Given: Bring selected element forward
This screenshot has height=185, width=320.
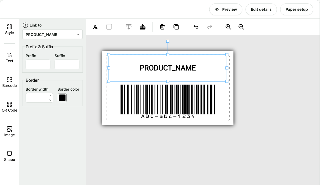Looking at the screenshot, I should (x=143, y=27).
